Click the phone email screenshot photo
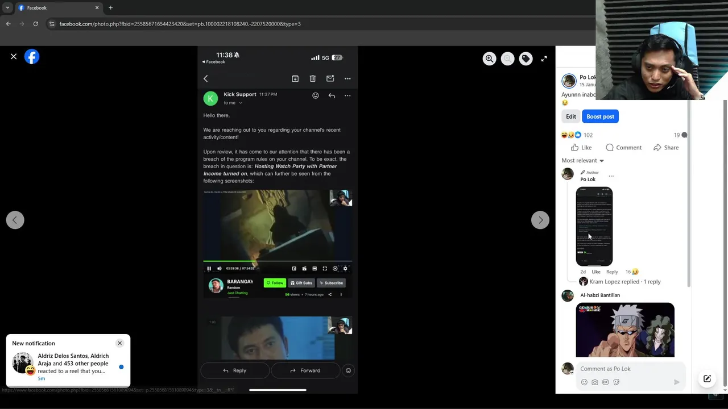 point(278,220)
